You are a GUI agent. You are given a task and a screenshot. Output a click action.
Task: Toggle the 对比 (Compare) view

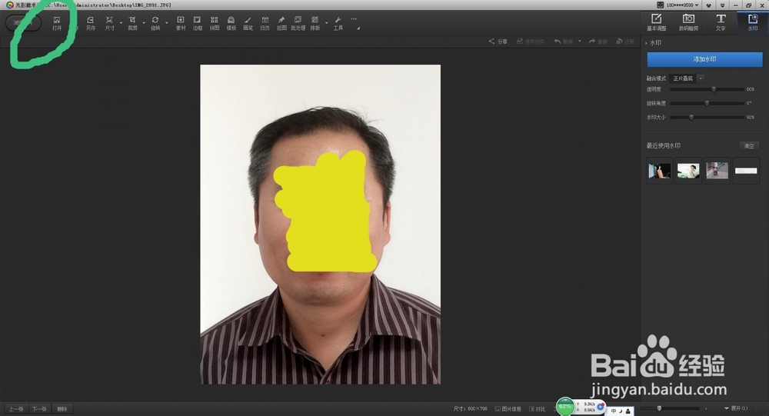[x=537, y=408]
